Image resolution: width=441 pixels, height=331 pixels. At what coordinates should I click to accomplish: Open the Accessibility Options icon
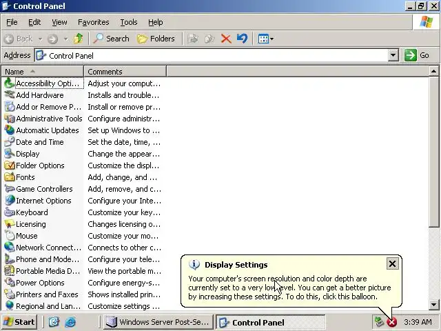pos(10,83)
